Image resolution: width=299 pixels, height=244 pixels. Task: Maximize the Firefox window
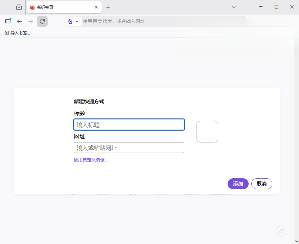point(276,7)
